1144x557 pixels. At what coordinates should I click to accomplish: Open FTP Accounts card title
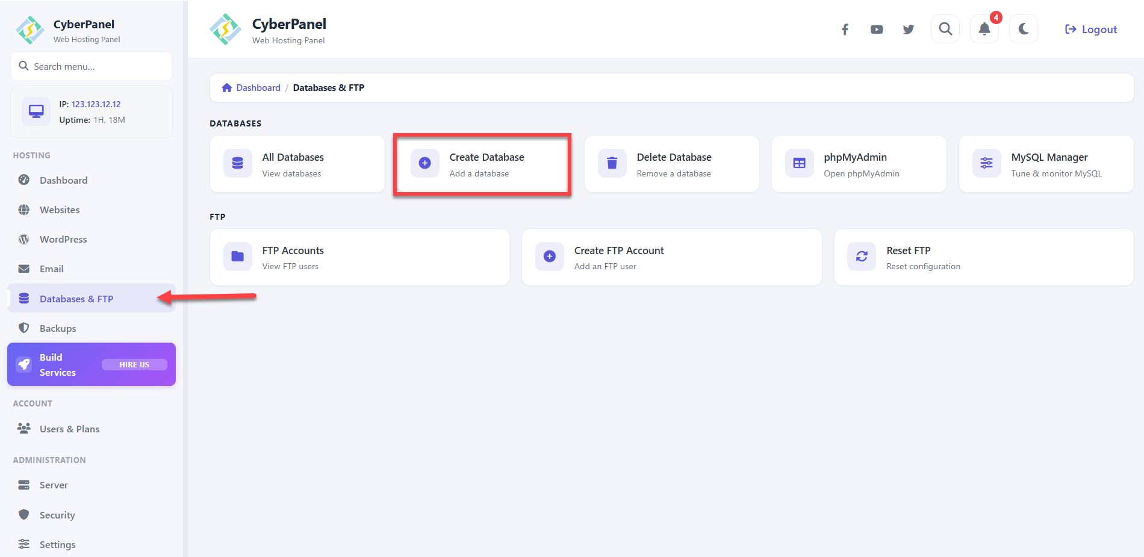tap(293, 250)
